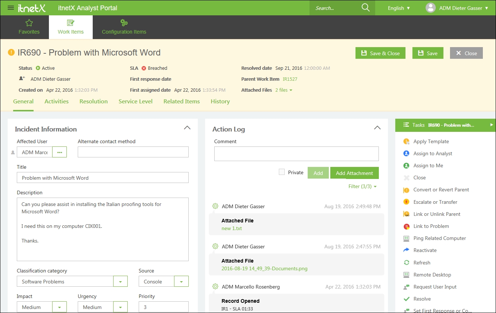Image resolution: width=496 pixels, height=313 pixels.
Task: Collapse the Action Log panel
Action: click(x=377, y=128)
